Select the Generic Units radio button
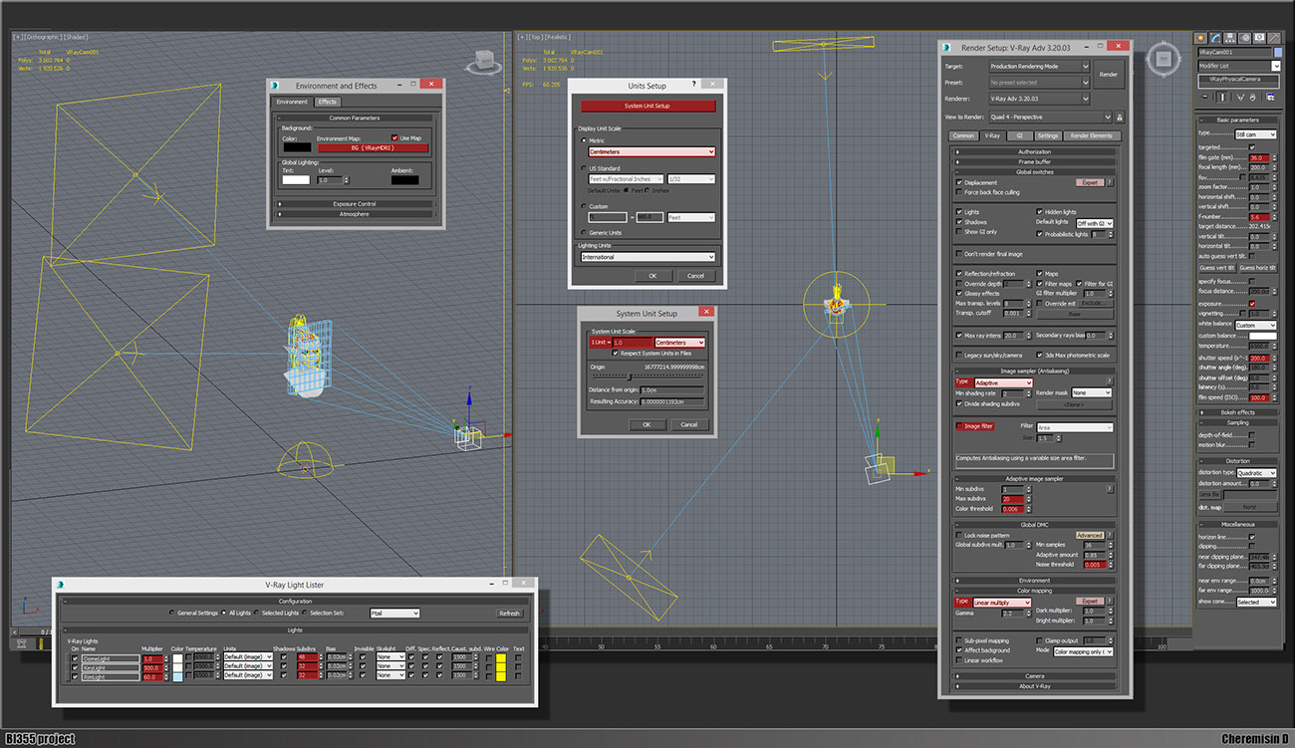The width and height of the screenshot is (1295, 748). 584,232
